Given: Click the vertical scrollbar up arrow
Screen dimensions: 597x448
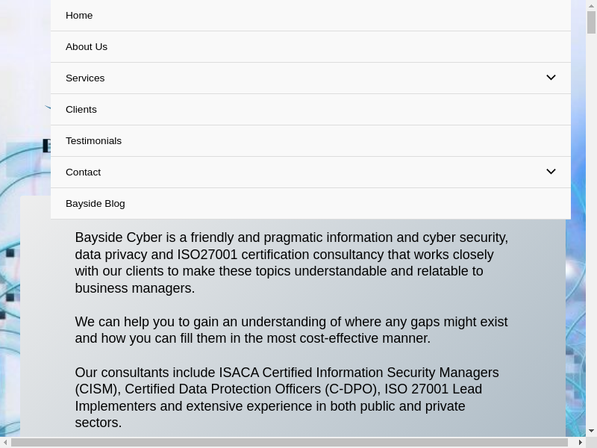Looking at the screenshot, I should (x=591, y=5).
